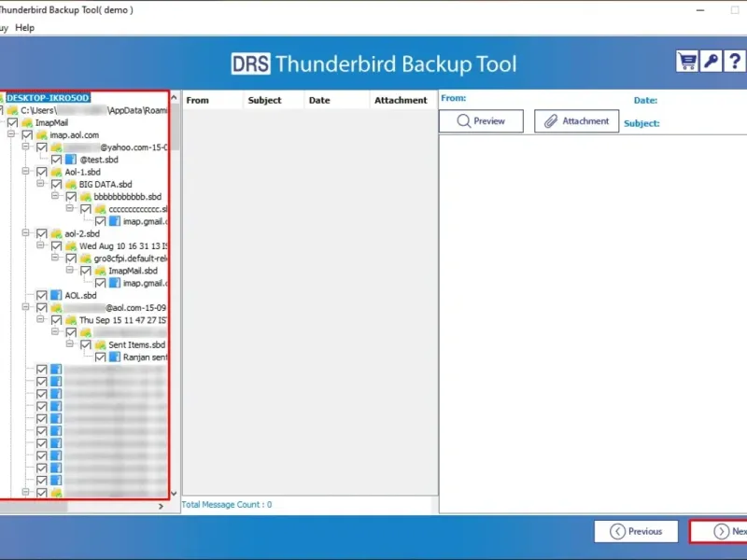
Task: Uncheck the Ranjan sent checkbox
Action: [100, 357]
